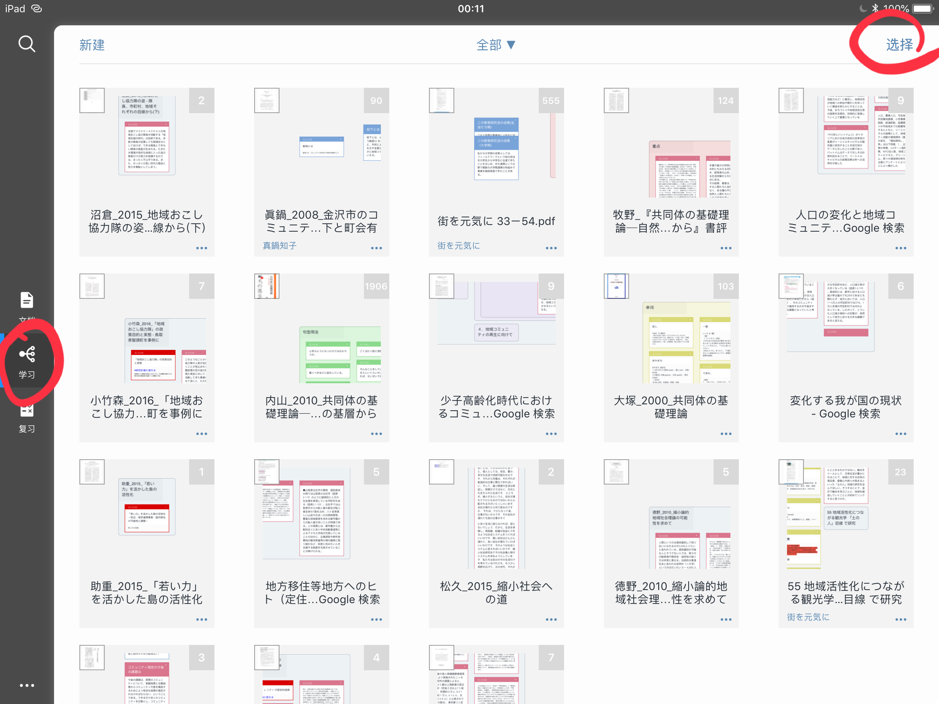The image size is (939, 704).
Task: Open options dots for 55 地域活性化 notebook
Action: point(901,620)
